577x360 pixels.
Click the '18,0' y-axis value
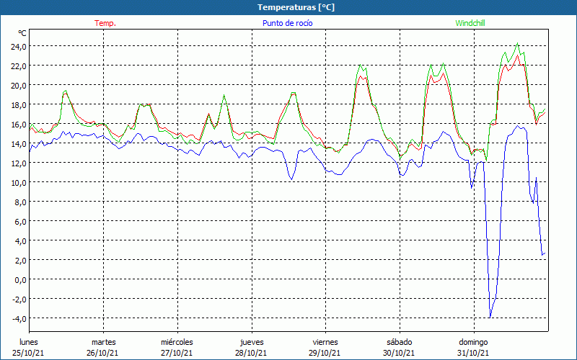tap(19, 104)
